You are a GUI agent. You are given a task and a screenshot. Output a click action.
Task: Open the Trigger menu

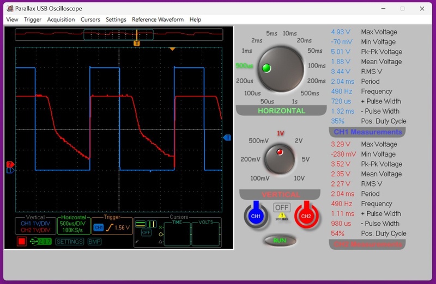coord(33,20)
